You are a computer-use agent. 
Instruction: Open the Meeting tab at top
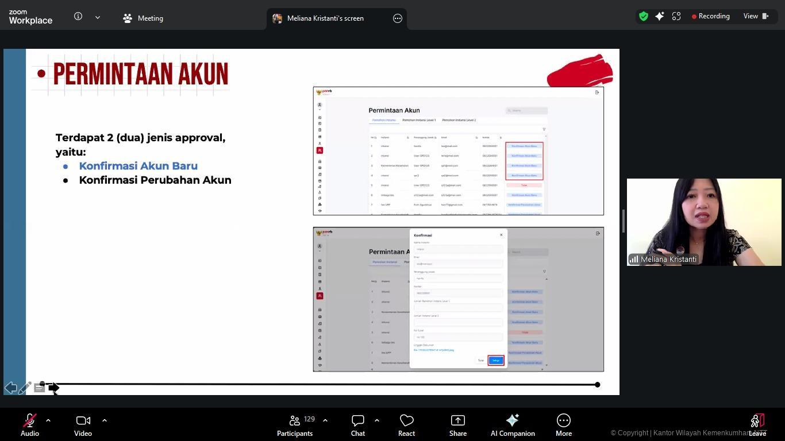tap(143, 18)
